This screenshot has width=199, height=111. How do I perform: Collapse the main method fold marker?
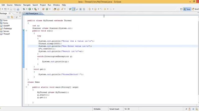[x=26, y=87]
